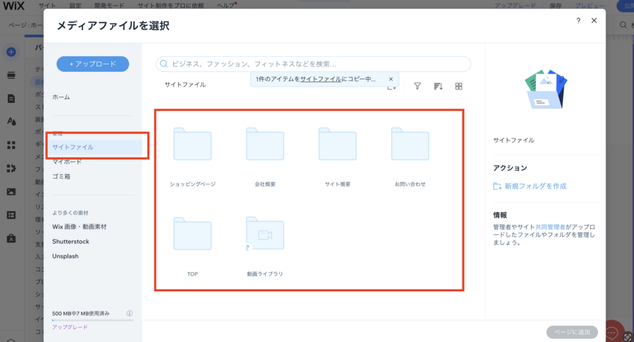Image resolution: width=634 pixels, height=342 pixels.
Task: Open the content manager table icon in sidebar
Action: 11,215
